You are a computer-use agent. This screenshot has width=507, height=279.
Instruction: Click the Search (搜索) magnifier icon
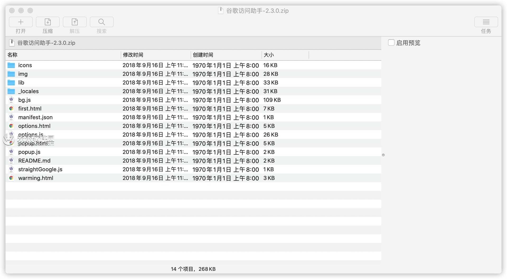102,22
